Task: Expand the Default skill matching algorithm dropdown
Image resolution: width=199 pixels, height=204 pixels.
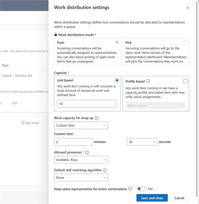Action: coord(81,177)
